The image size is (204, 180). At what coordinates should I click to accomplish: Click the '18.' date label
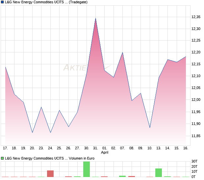(14, 148)
